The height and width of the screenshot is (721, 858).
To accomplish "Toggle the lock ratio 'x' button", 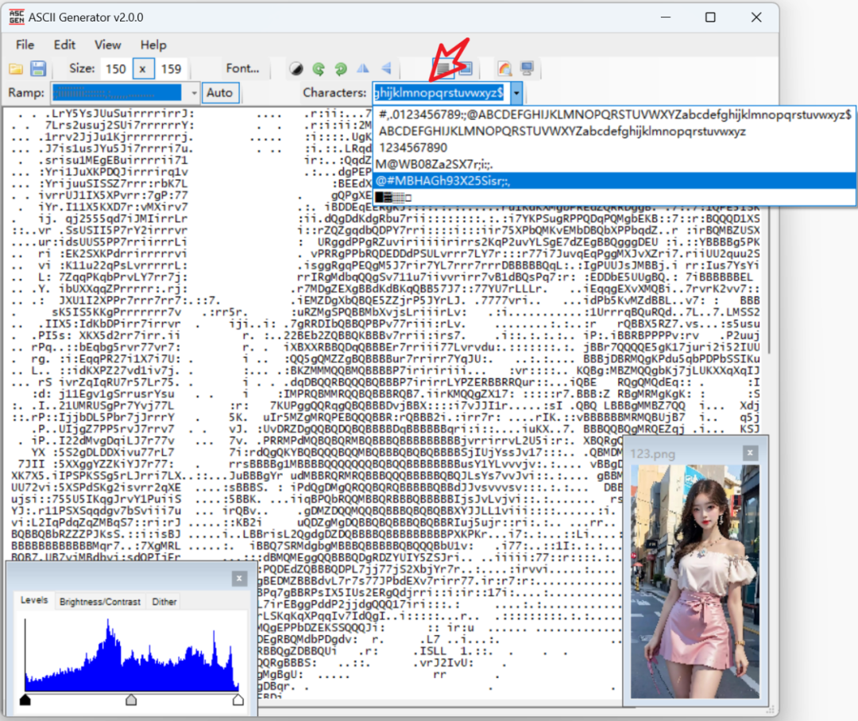I will pyautogui.click(x=142, y=69).
